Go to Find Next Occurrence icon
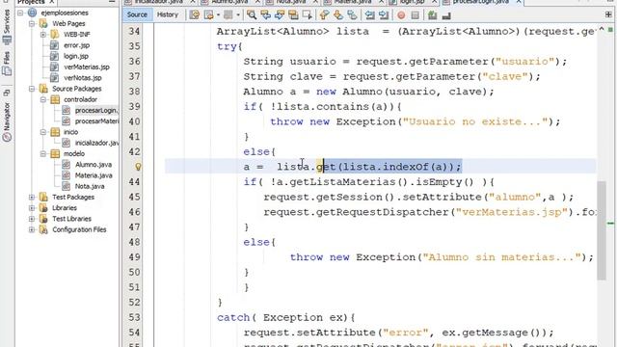 [280, 15]
